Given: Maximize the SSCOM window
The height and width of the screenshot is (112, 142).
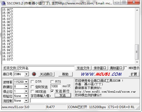Looking at the screenshot, I should tap(124, 2).
